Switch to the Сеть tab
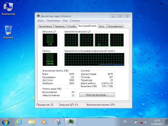168x126 pixels. [x=102, y=26]
